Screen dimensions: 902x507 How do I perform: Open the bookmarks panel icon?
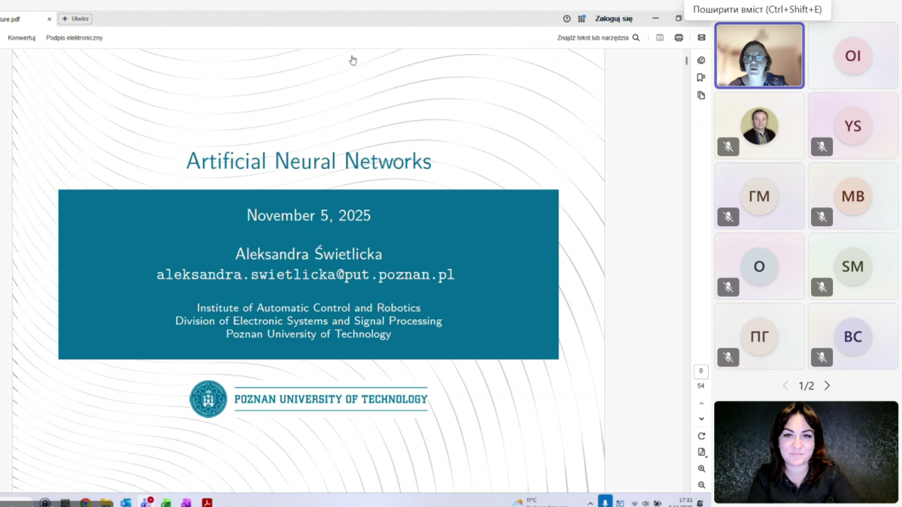click(701, 77)
